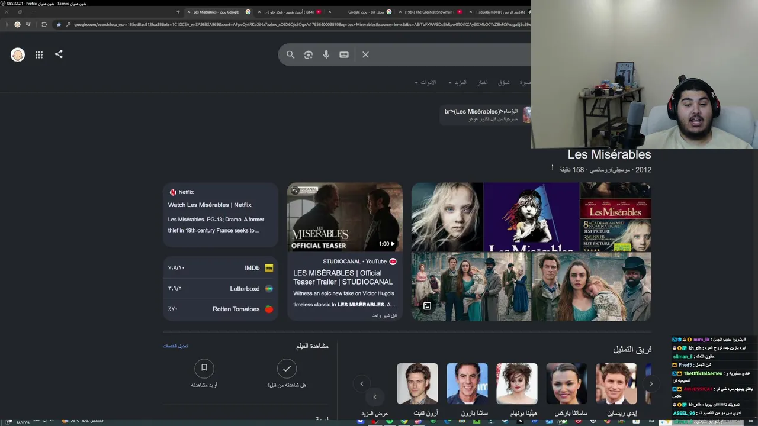
Task: Open the Watch Les Misérables Netflix link
Action: pyautogui.click(x=210, y=205)
